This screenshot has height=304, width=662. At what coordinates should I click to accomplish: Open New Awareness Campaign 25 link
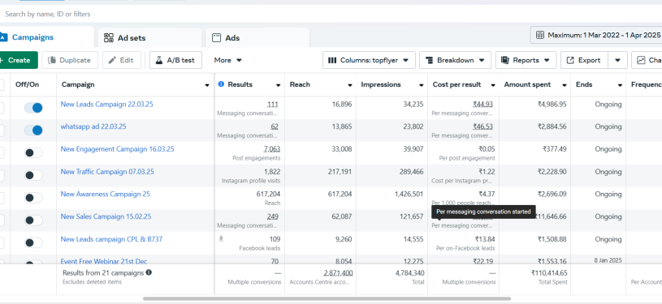tap(105, 194)
